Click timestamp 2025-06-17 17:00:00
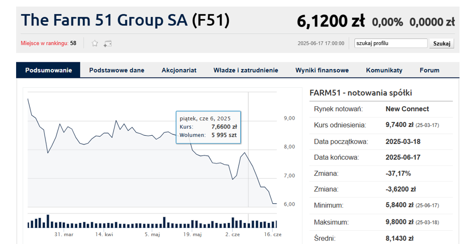 click(x=321, y=43)
